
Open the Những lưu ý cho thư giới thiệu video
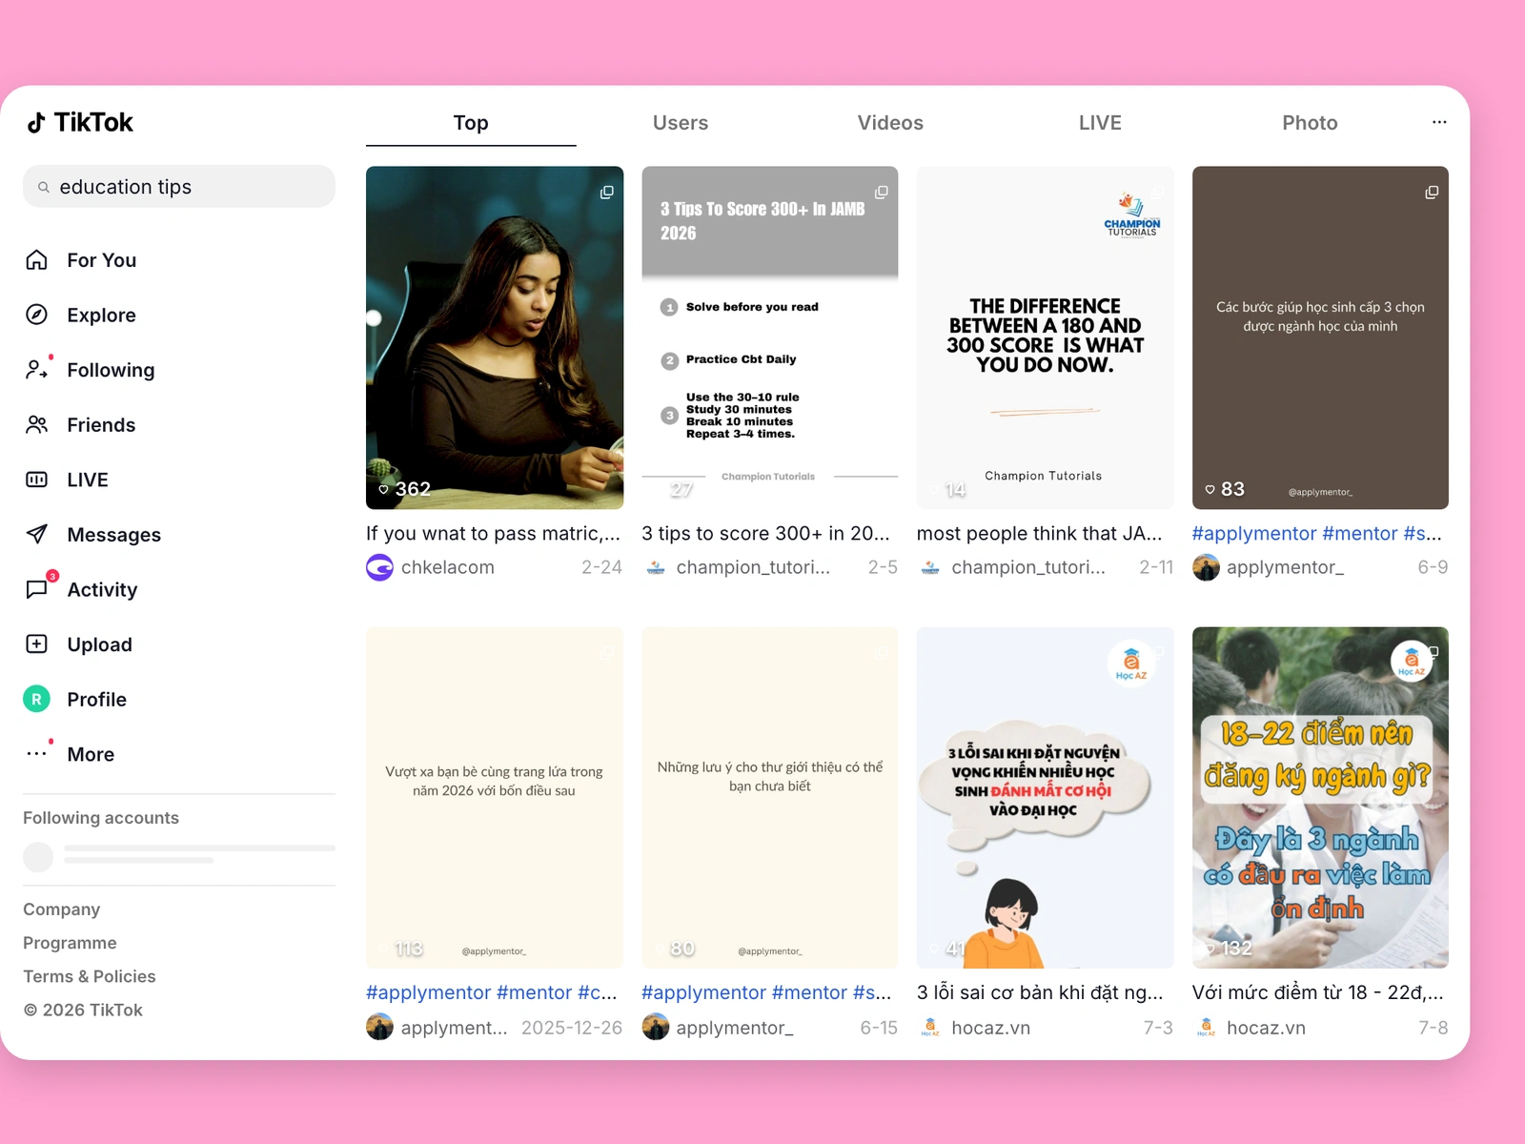click(x=770, y=797)
